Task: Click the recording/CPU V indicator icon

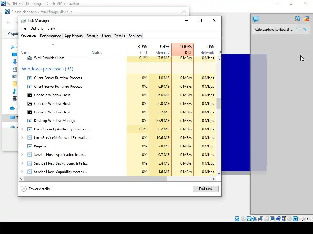Action: coord(284,219)
